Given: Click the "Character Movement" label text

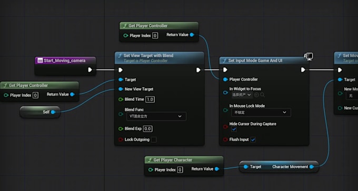Looking at the screenshot, I should pyautogui.click(x=290, y=167).
